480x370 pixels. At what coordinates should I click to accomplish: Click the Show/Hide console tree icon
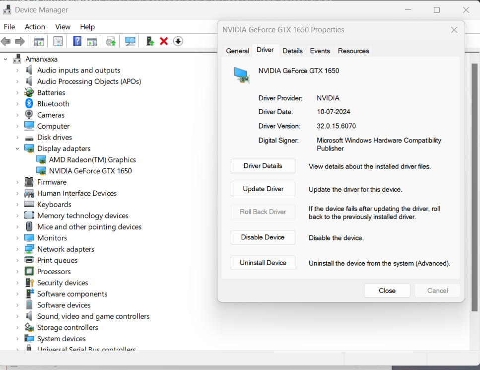click(38, 41)
